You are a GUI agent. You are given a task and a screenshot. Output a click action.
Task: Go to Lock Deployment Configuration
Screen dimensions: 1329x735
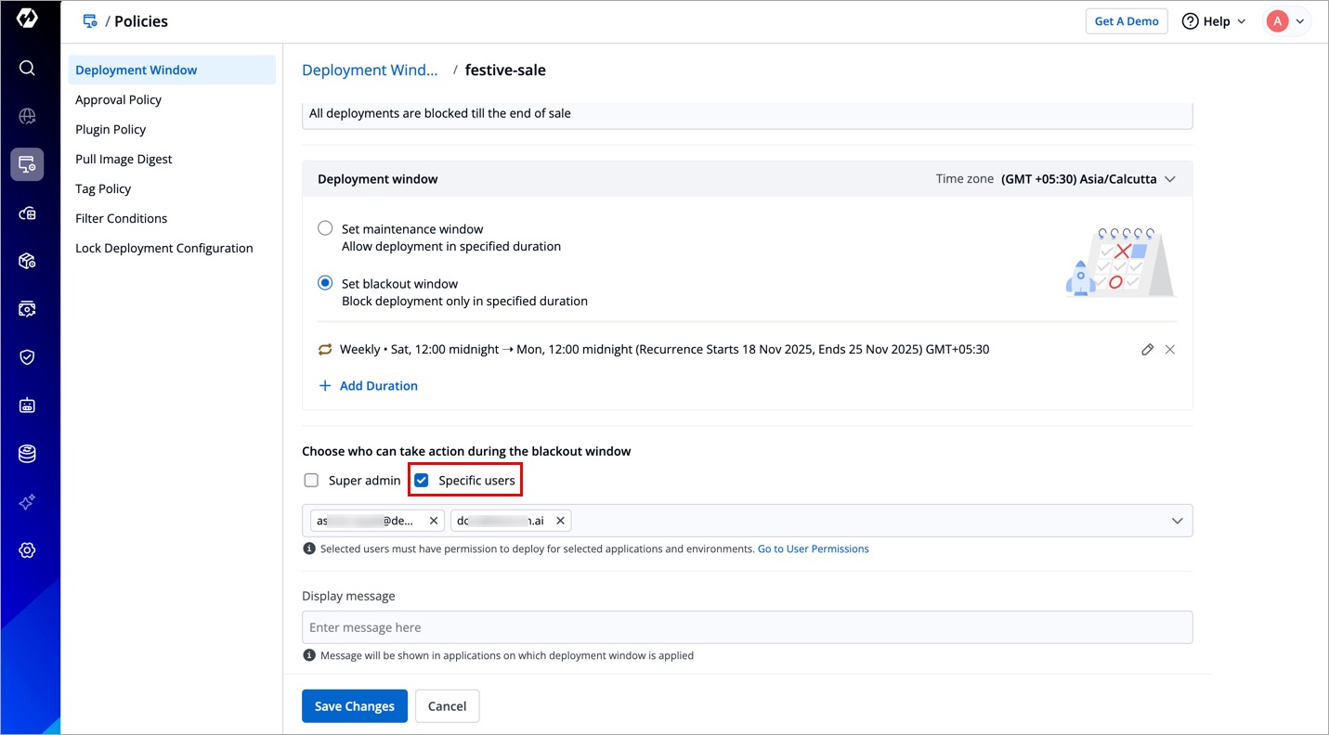(164, 248)
